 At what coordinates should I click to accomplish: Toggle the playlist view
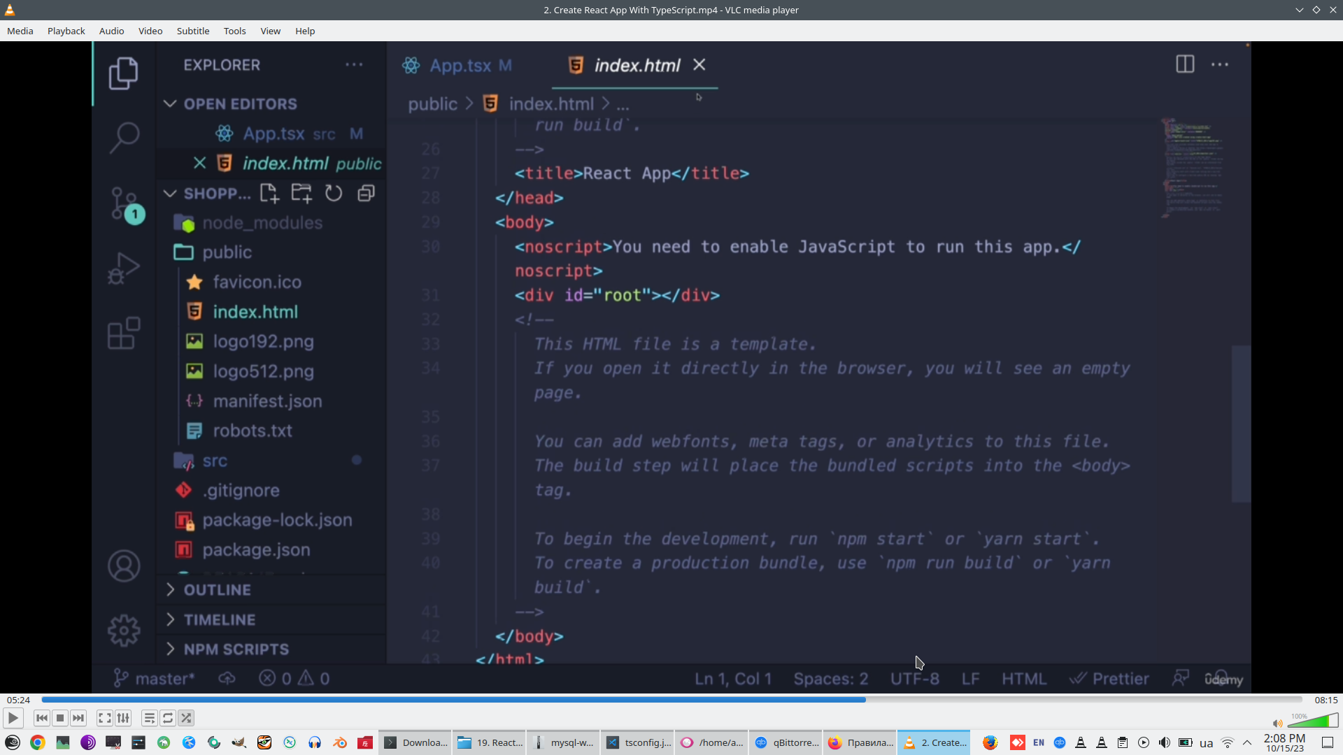coord(149,718)
